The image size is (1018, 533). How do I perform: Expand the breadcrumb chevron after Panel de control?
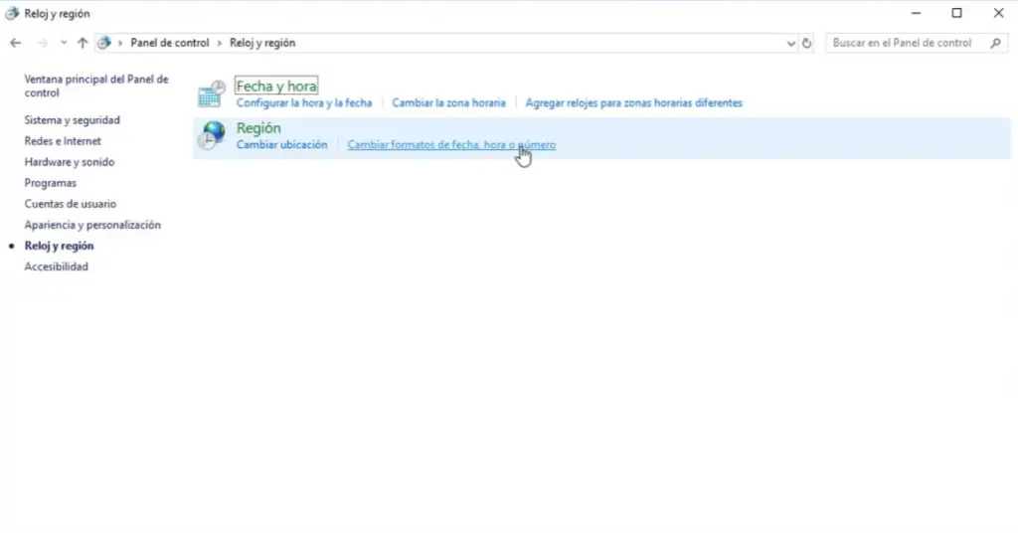click(220, 43)
